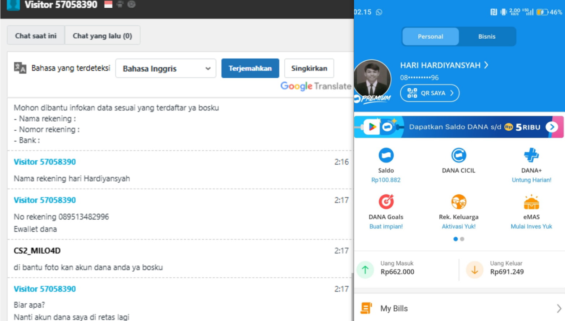This screenshot has height=321, width=565.
Task: Click Visitor 57058390 name at 2:16 message
Action: [45, 162]
